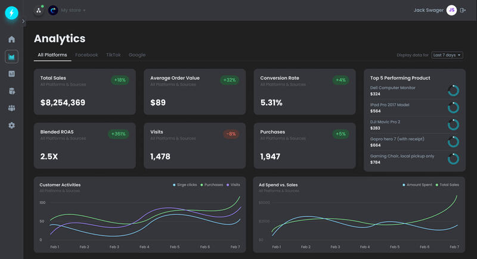477x259 pixels.
Task: Click the JS user avatar
Action: click(451, 10)
